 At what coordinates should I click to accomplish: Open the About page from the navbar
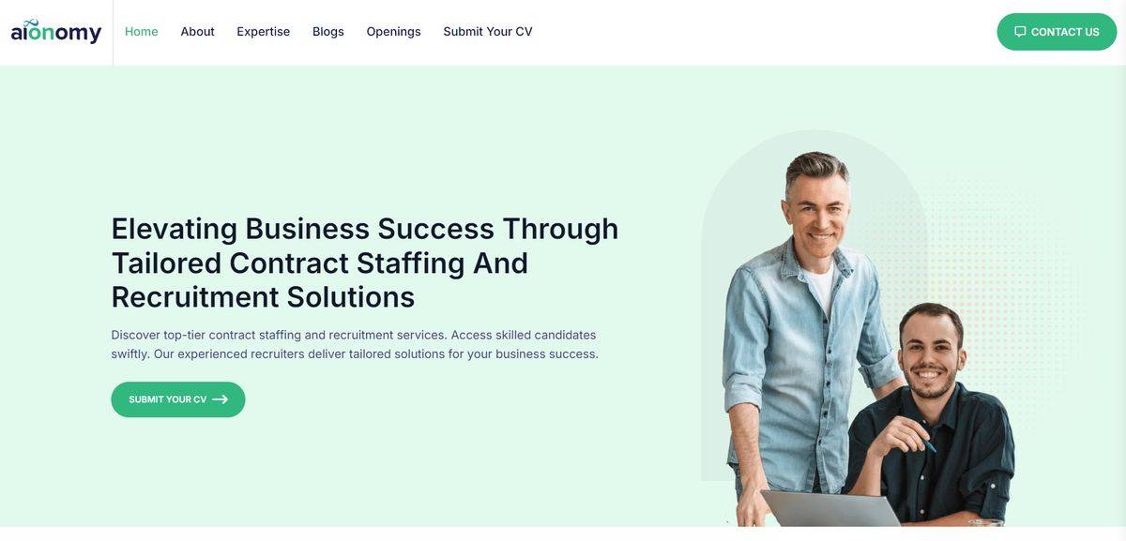pyautogui.click(x=197, y=32)
